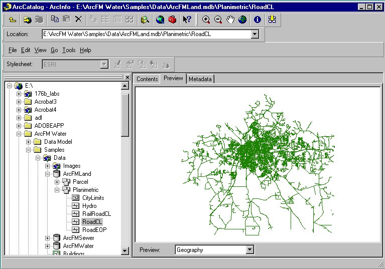
Task: Click the Paste toolbar icon
Action: 67,19
